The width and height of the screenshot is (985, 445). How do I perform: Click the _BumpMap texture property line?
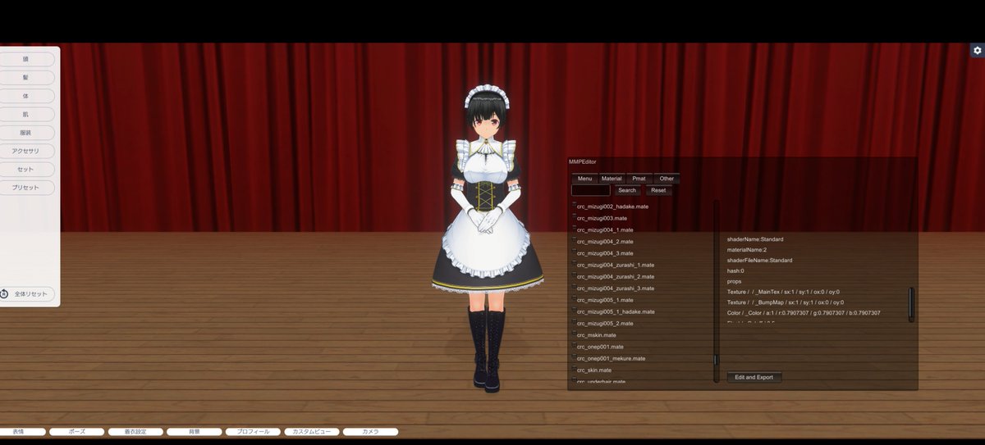tap(786, 302)
